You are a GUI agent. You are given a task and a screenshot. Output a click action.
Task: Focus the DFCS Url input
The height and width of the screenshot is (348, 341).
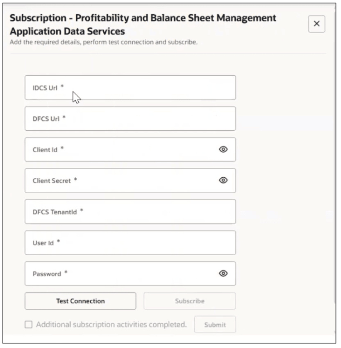pyautogui.click(x=123, y=118)
